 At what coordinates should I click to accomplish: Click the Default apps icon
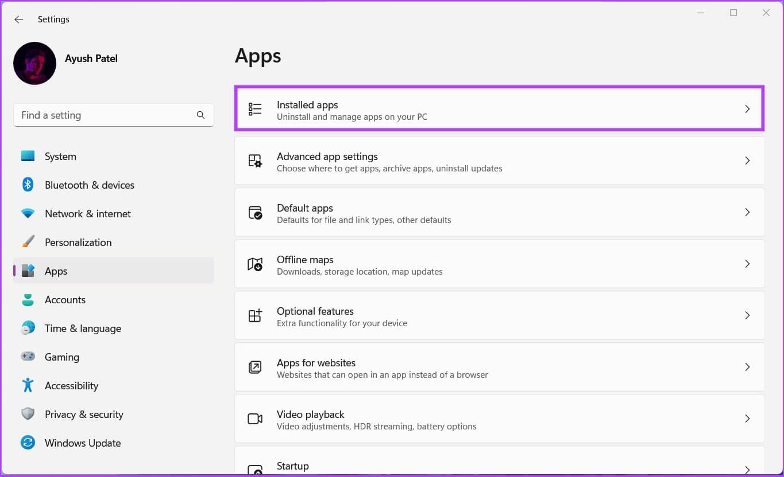click(x=255, y=213)
